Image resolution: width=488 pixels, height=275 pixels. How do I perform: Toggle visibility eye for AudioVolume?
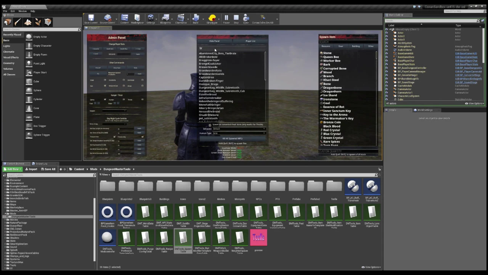tap(387, 50)
